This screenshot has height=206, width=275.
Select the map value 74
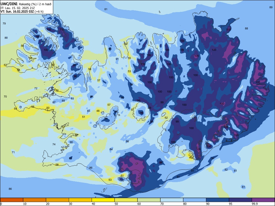[x=54, y=144]
